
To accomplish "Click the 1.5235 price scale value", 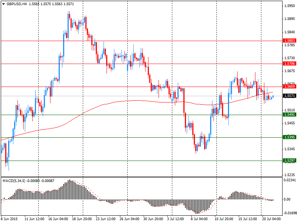I will pos(290,175).
